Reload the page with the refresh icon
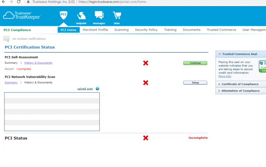 (19, 2)
